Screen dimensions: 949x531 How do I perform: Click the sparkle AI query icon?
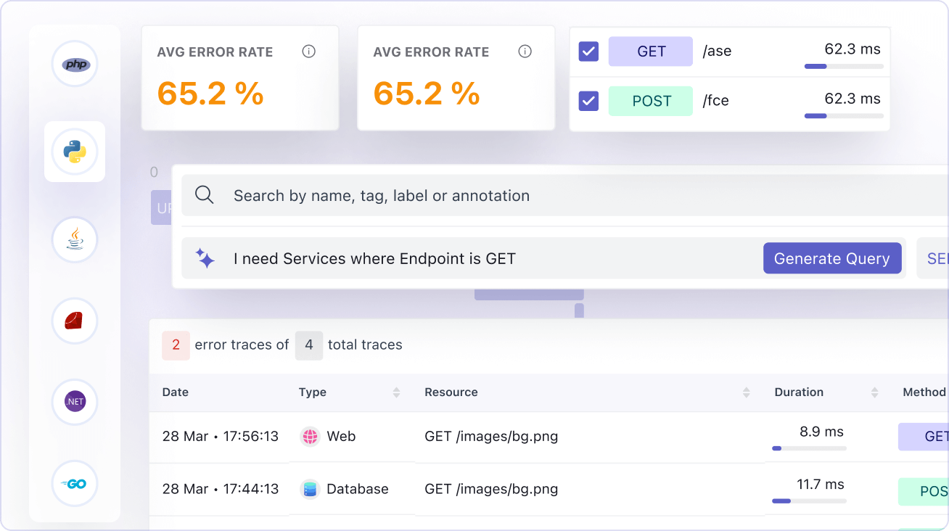point(205,258)
